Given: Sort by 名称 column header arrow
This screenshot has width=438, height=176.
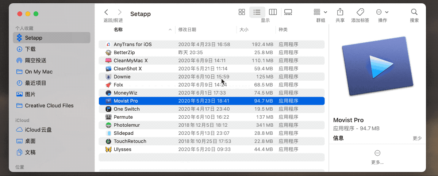Looking at the screenshot, I should (x=170, y=30).
